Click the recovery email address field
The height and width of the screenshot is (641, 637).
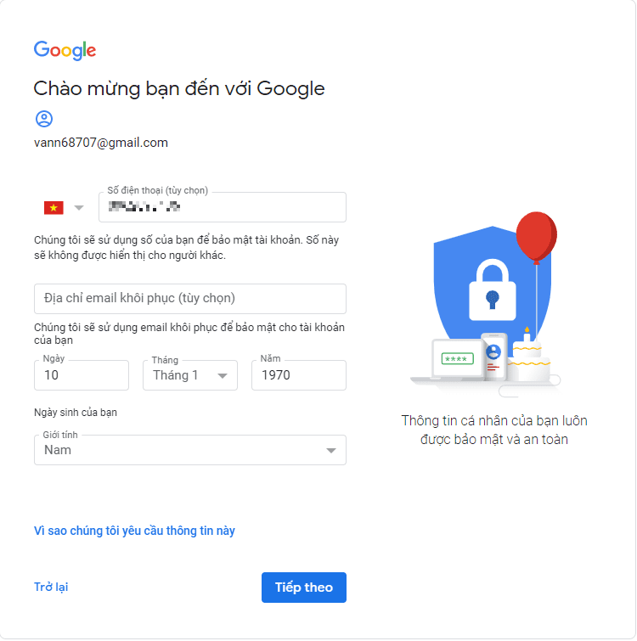(x=189, y=299)
